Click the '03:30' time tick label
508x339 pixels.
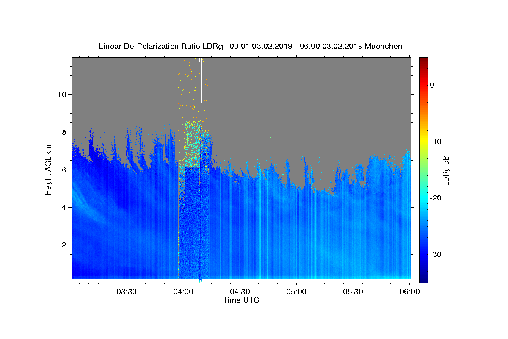127,292
